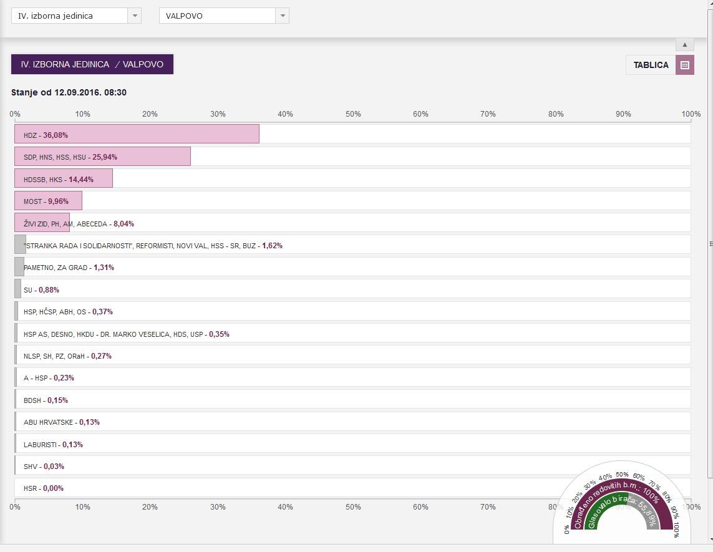Click the IV. izborna jedinica combo box text
This screenshot has height=552, width=713.
tap(69, 16)
